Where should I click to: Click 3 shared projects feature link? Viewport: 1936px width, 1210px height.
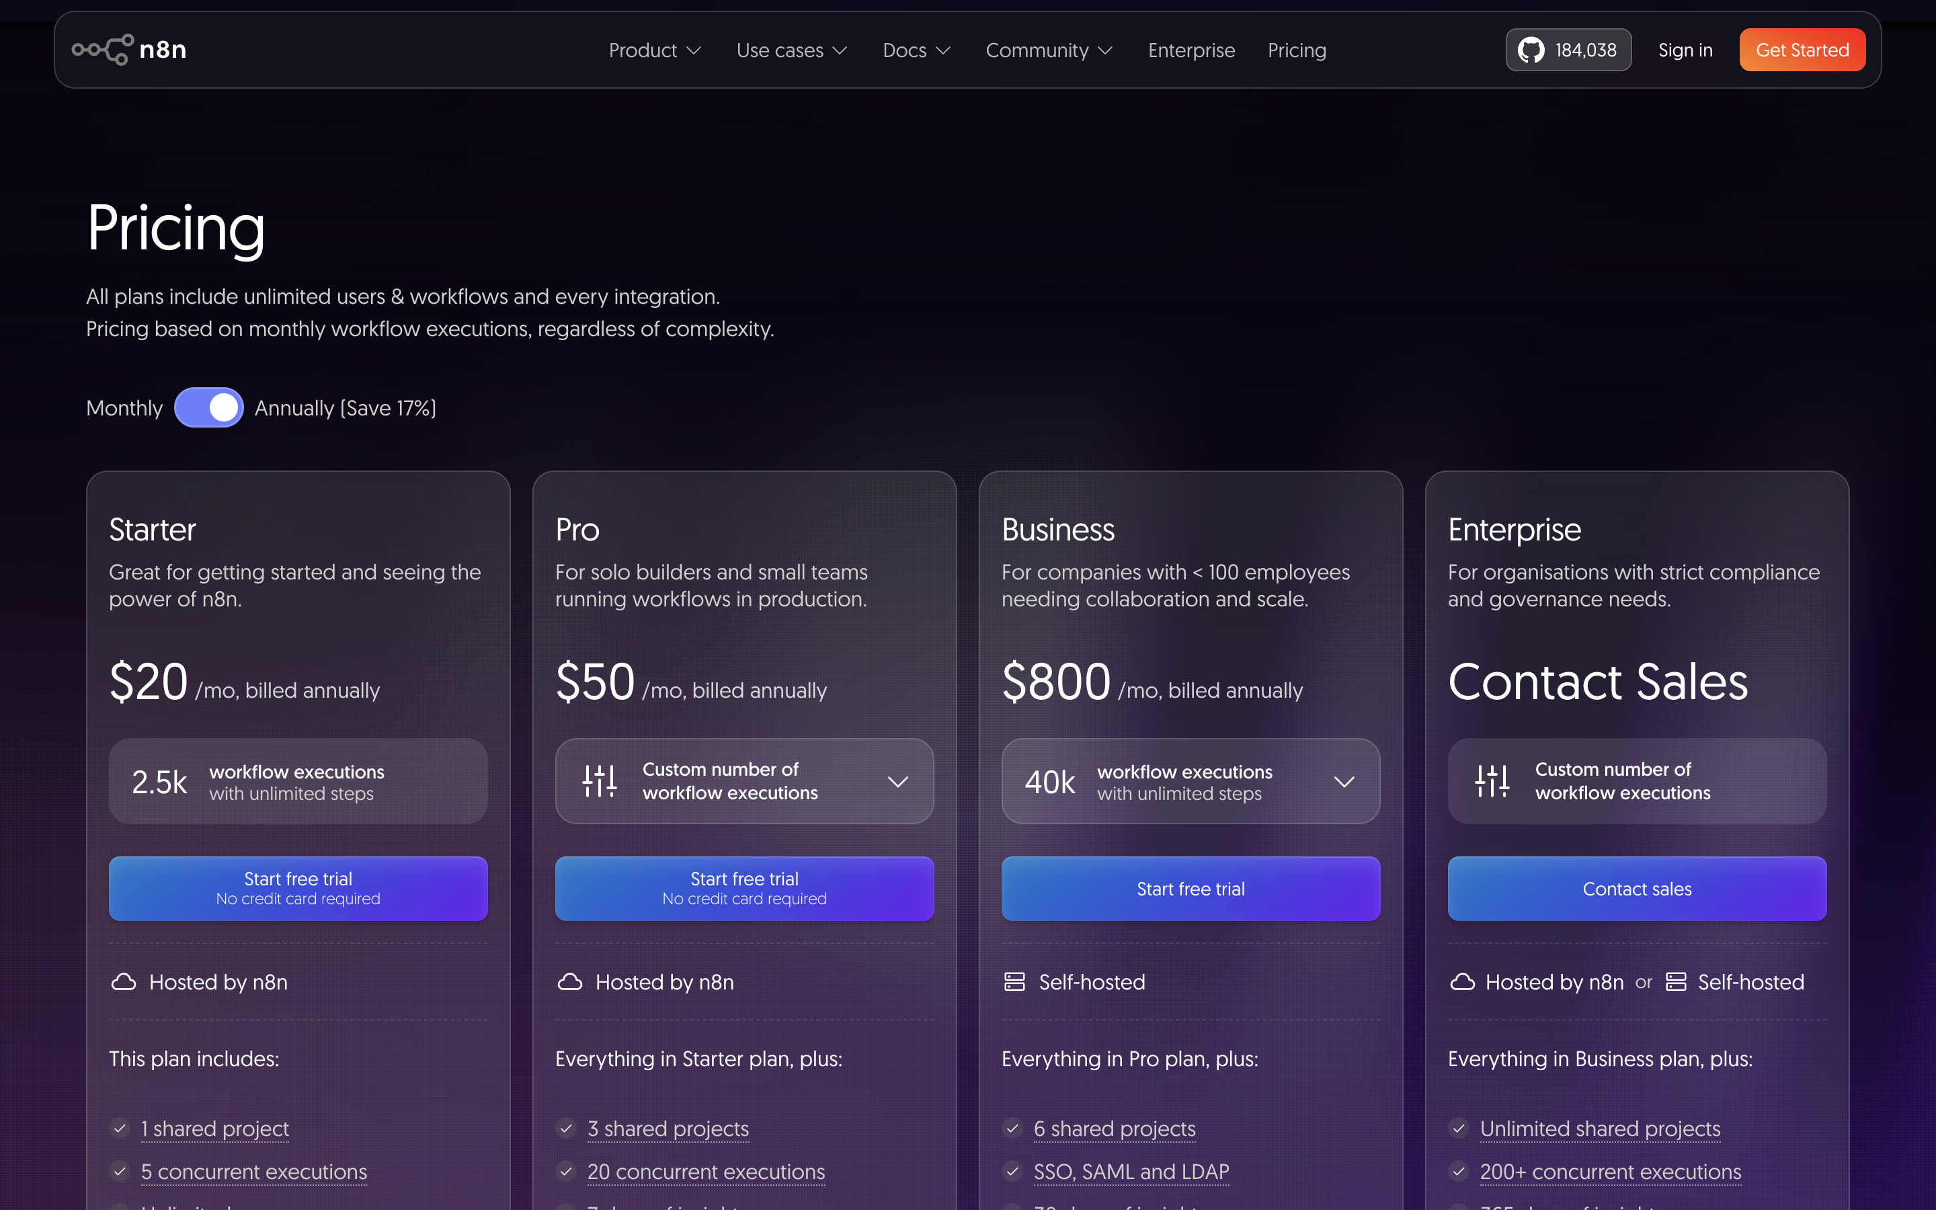(x=668, y=1129)
